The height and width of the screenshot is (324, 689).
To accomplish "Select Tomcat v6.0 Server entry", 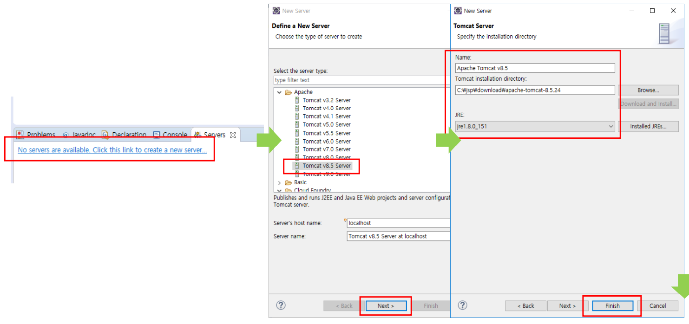I will [322, 141].
